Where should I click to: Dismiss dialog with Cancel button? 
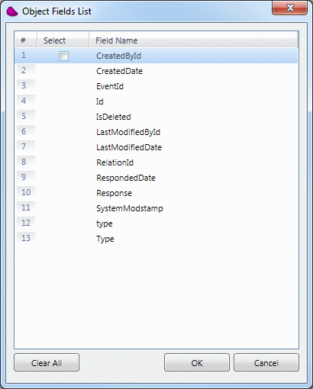[266, 362]
